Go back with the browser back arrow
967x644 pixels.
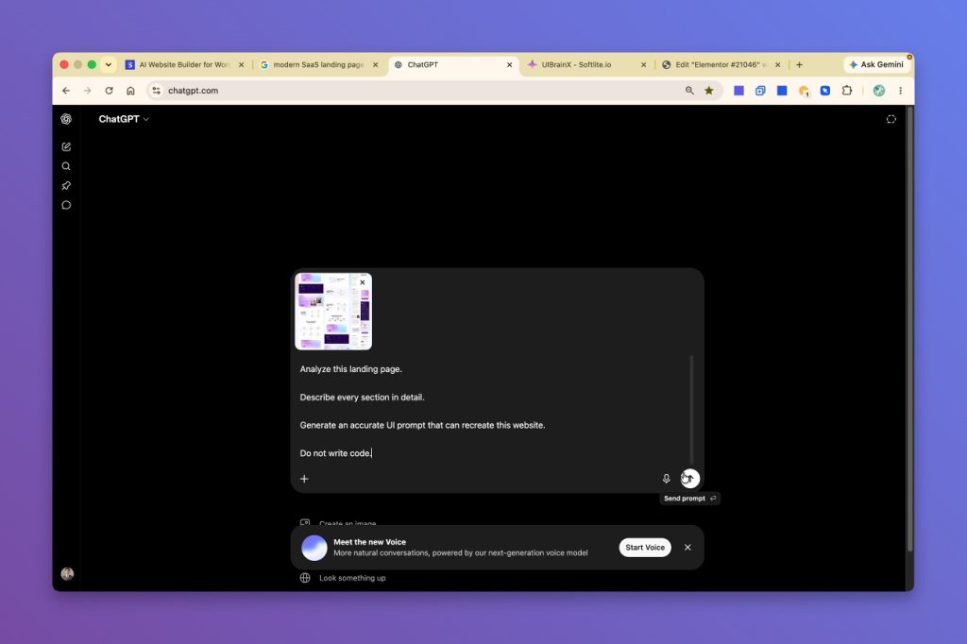tap(66, 91)
